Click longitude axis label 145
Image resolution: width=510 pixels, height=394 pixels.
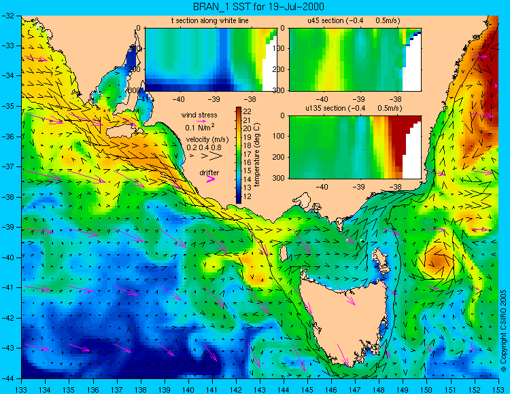point(307,389)
